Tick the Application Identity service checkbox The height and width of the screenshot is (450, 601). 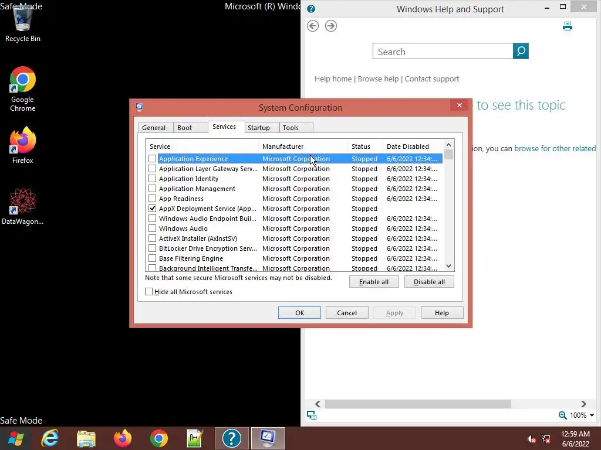click(152, 178)
